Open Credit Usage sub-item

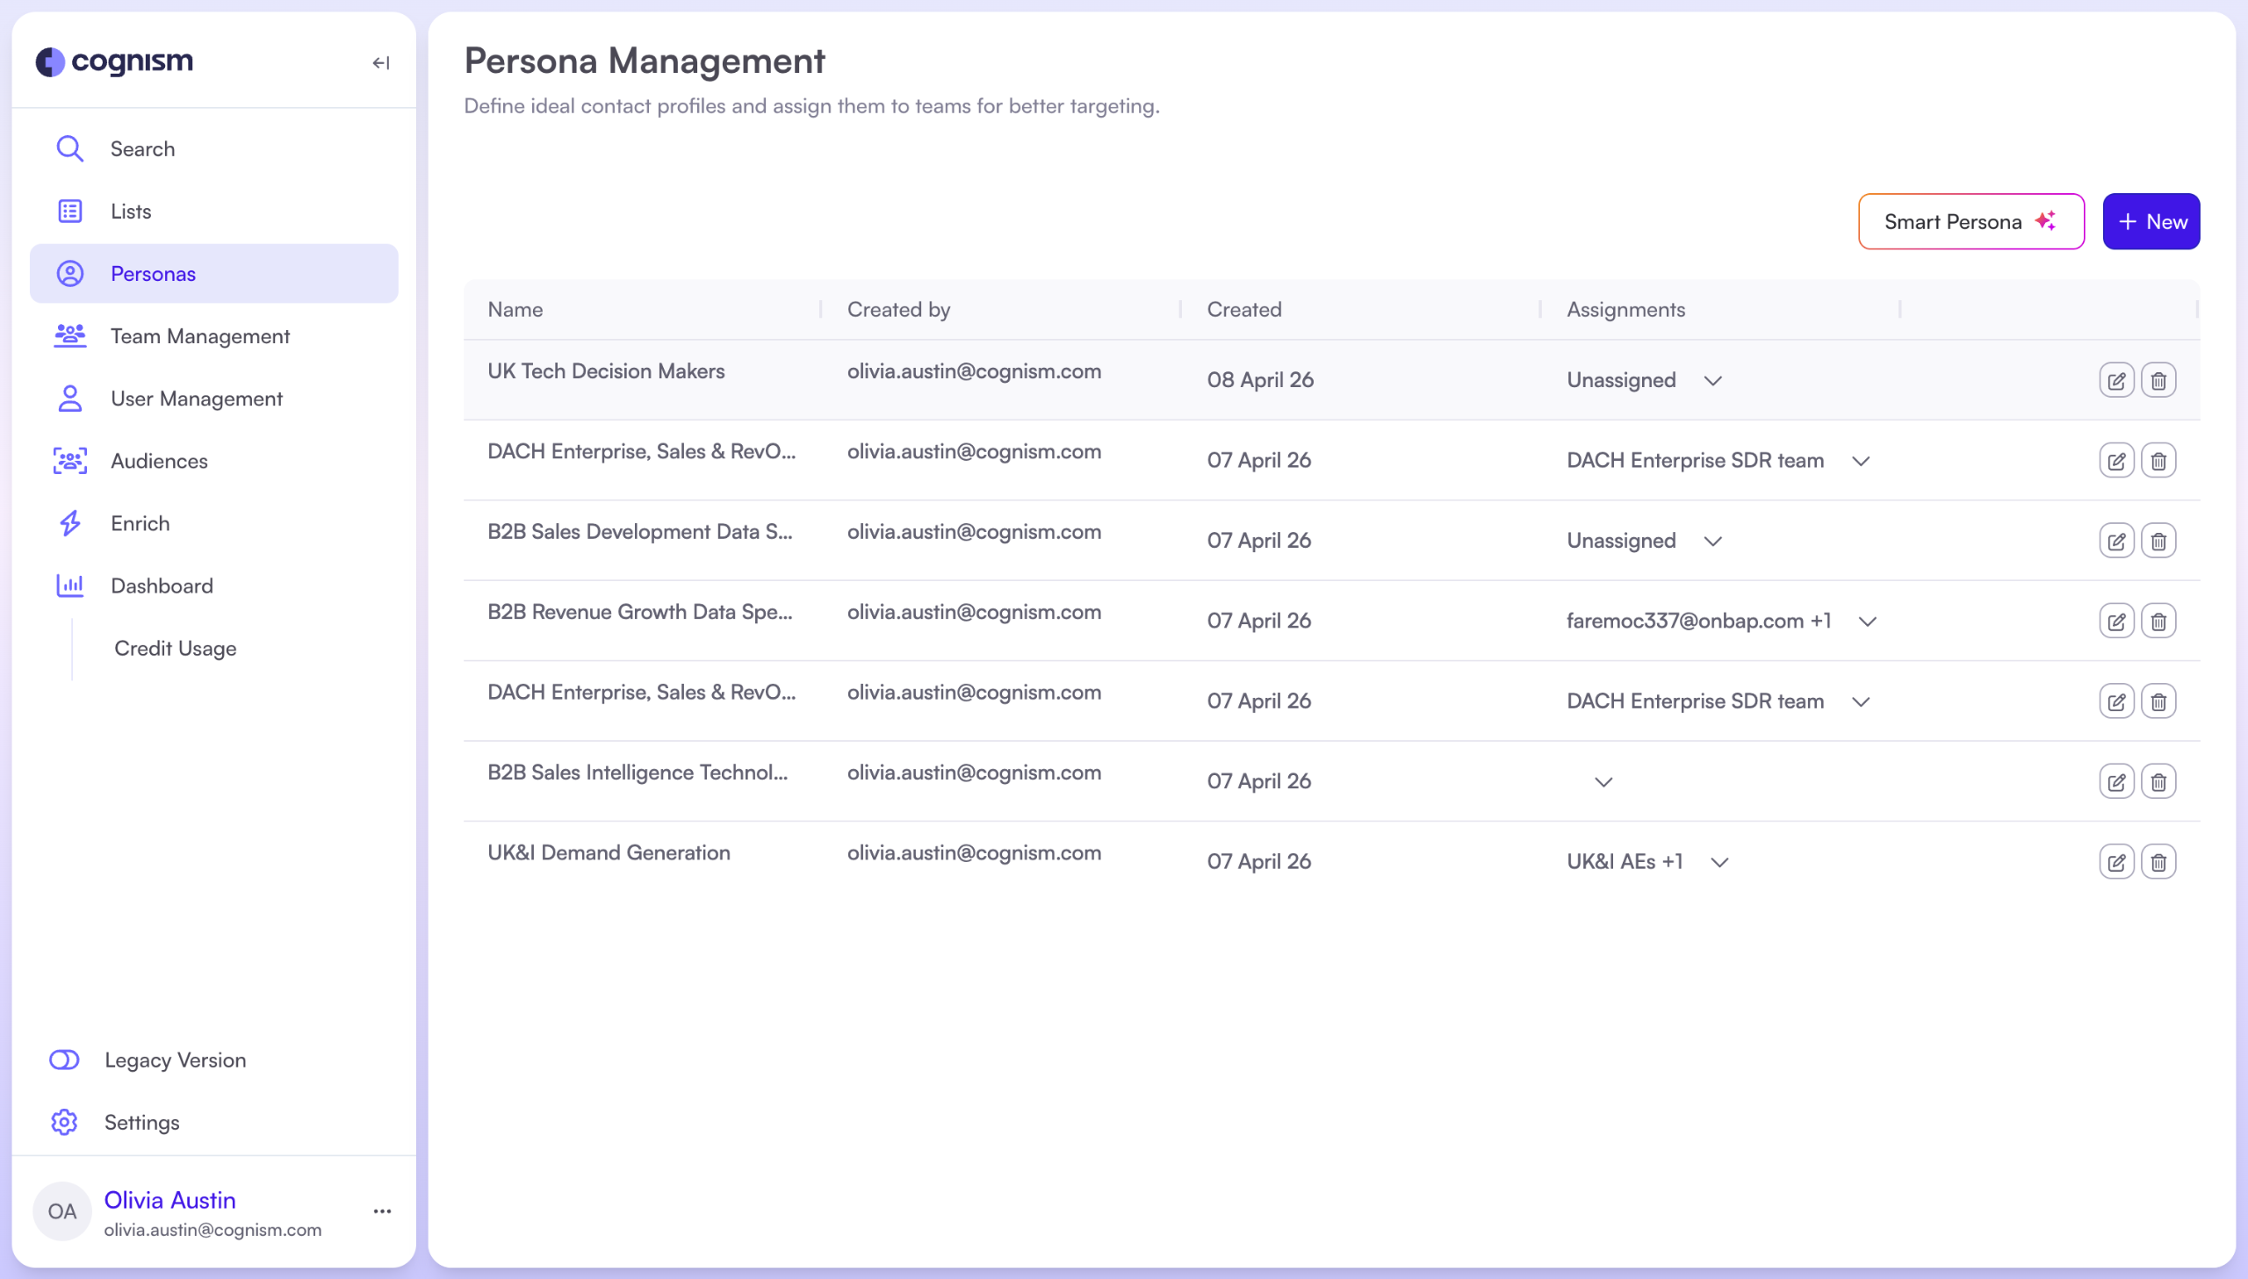click(x=175, y=649)
